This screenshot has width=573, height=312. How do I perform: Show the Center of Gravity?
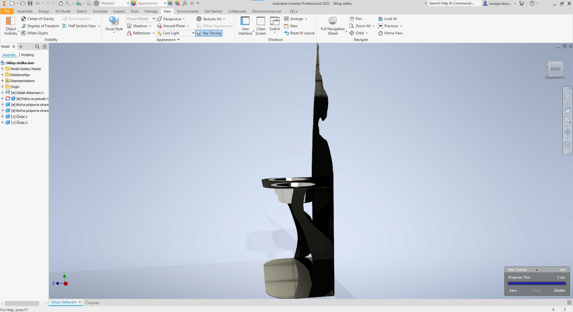click(38, 19)
